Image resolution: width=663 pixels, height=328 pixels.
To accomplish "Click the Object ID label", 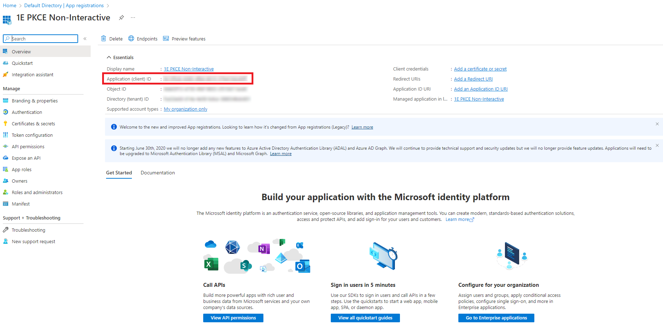I will [116, 89].
